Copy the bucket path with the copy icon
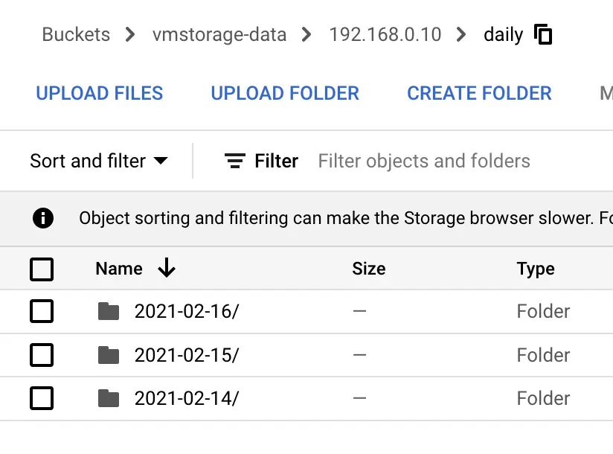The width and height of the screenshot is (613, 454). [544, 34]
